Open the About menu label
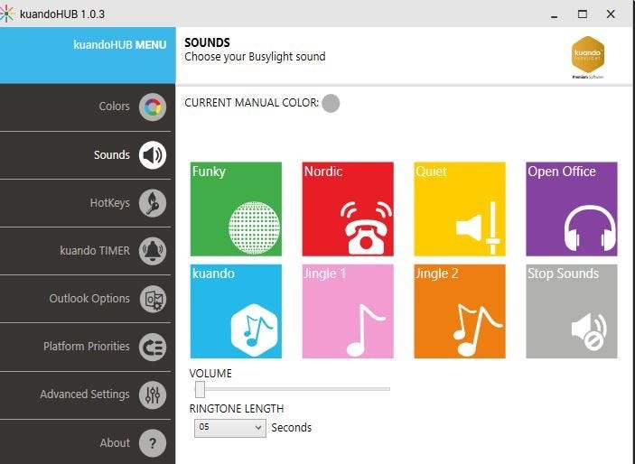635x464 pixels. 115,442
